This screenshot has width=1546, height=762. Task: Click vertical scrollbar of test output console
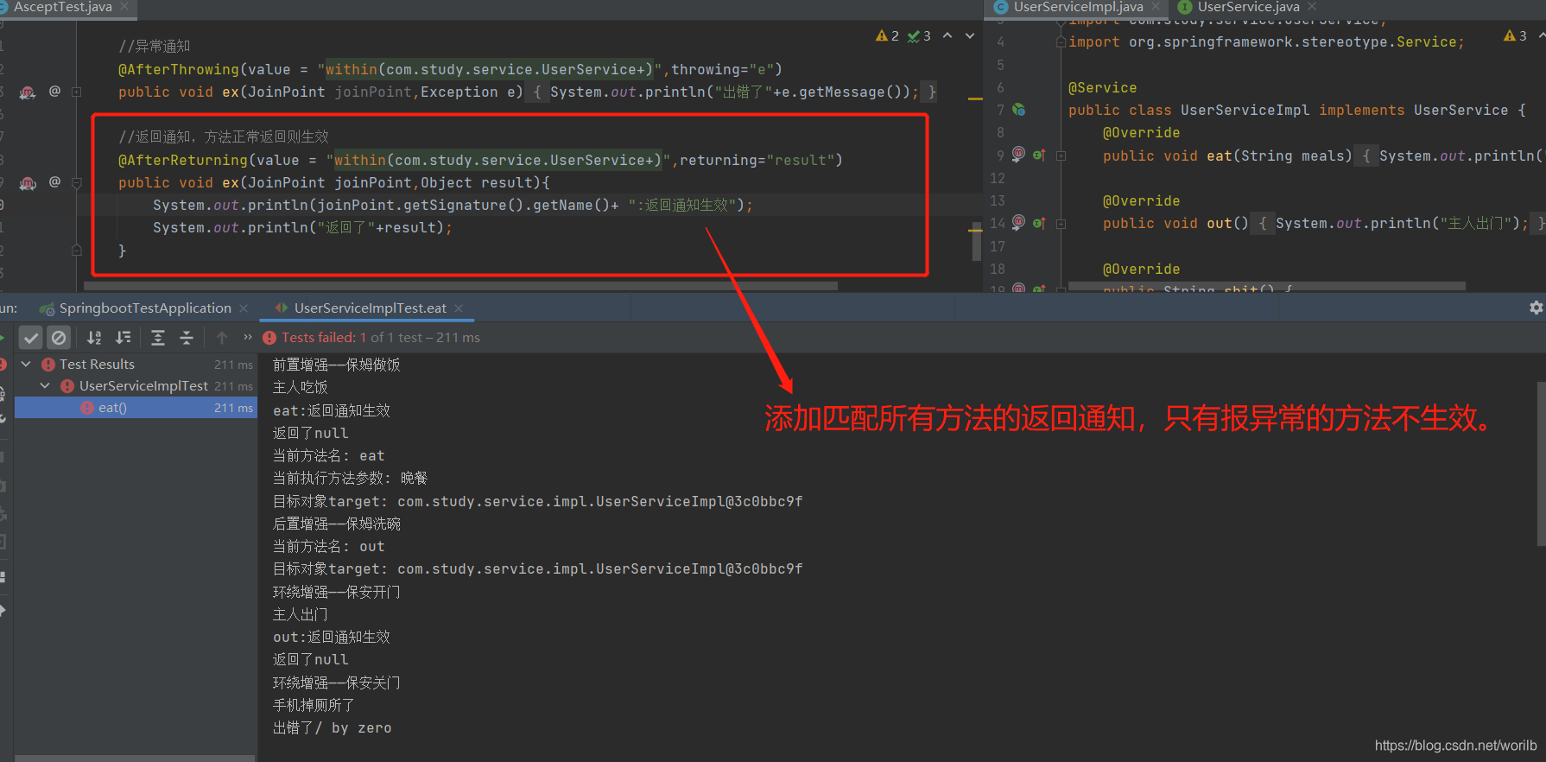[x=1541, y=464]
